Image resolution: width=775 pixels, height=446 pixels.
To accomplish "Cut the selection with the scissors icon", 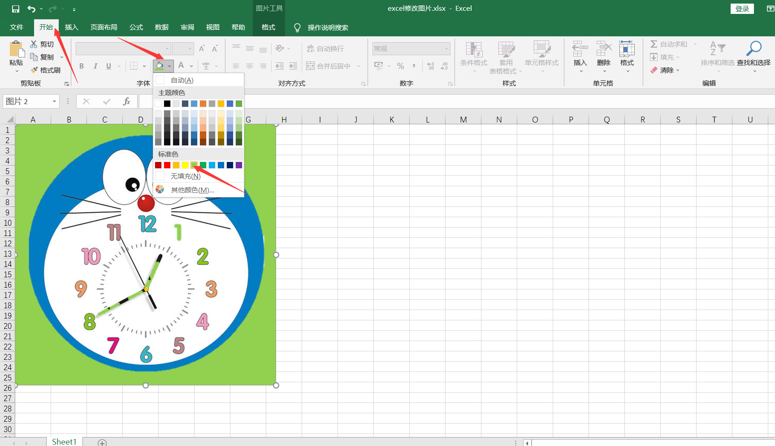I will (34, 44).
